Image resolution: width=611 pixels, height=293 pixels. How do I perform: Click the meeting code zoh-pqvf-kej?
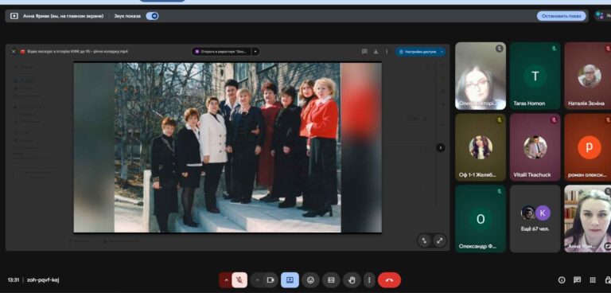coord(43,279)
